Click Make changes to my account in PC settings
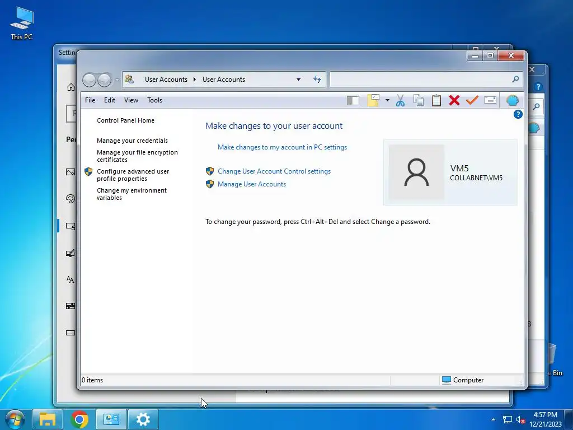The image size is (573, 430). (x=282, y=147)
